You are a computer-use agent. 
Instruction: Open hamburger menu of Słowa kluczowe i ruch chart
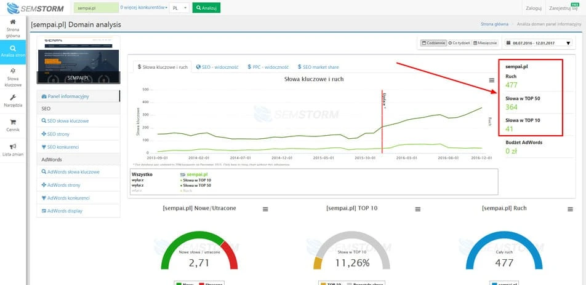pos(491,80)
